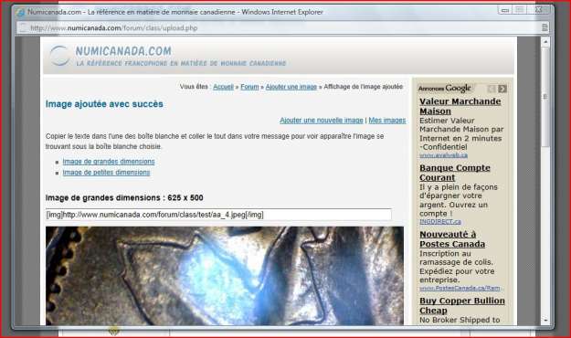Minimize the Internet Explorer window

coord(505,11)
